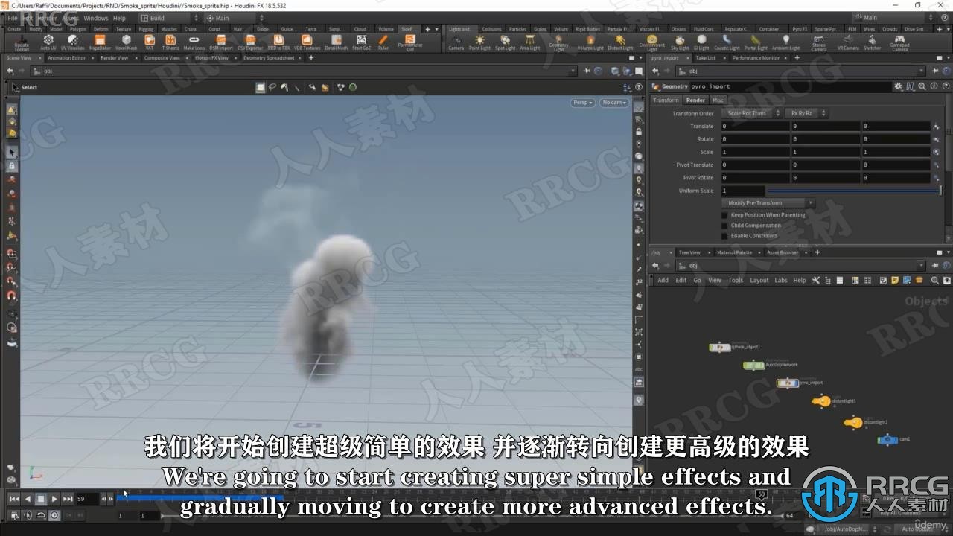Toggle display flag on pyro_import node
This screenshot has height=536, width=953.
[797, 383]
